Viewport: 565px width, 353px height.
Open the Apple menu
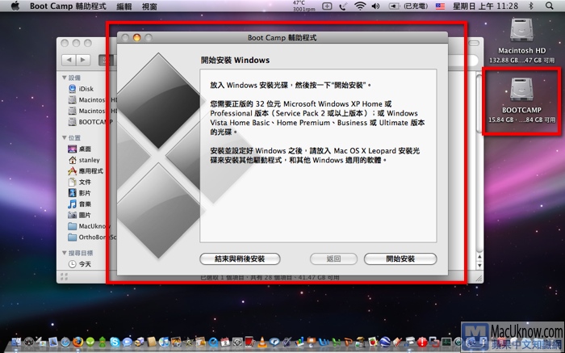[14, 6]
